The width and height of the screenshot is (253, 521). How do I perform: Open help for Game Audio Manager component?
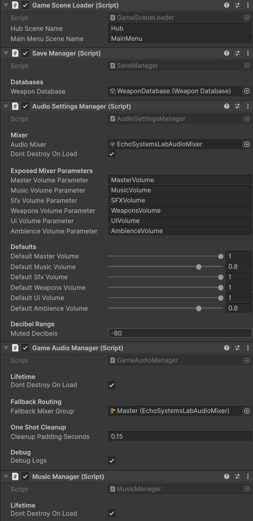tap(227, 348)
